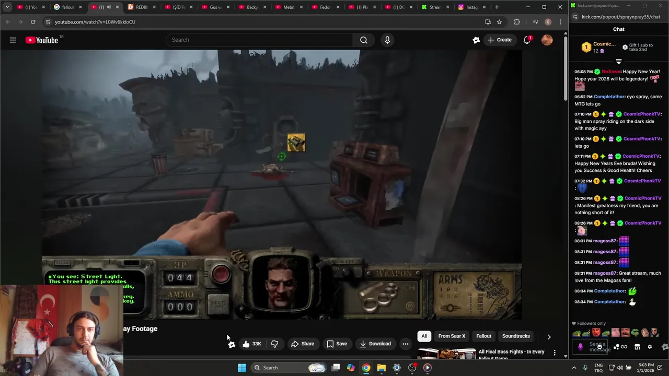Open File Explorer from taskbar
Viewport: 669px width, 376px height.
click(382, 368)
